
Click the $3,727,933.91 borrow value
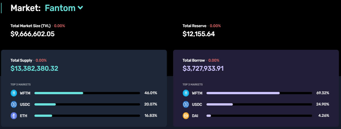[x=203, y=68]
